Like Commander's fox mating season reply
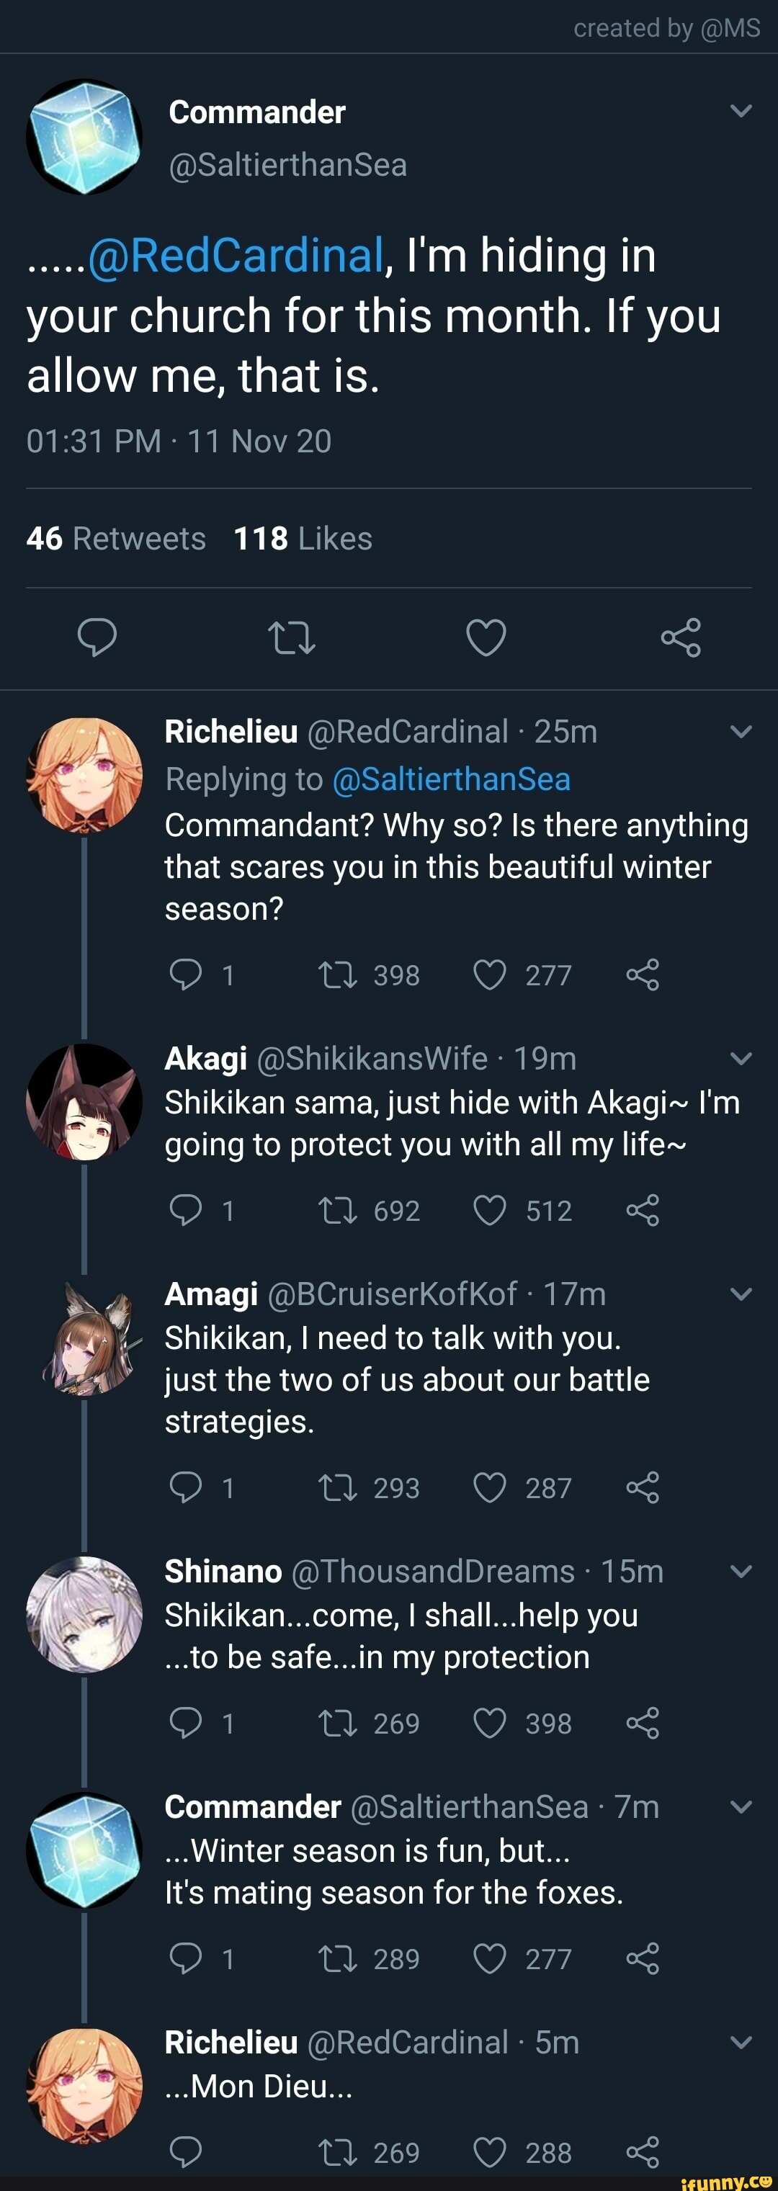 [x=491, y=1959]
